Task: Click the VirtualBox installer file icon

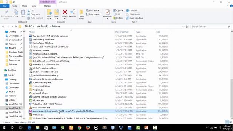Action: coord(31,104)
